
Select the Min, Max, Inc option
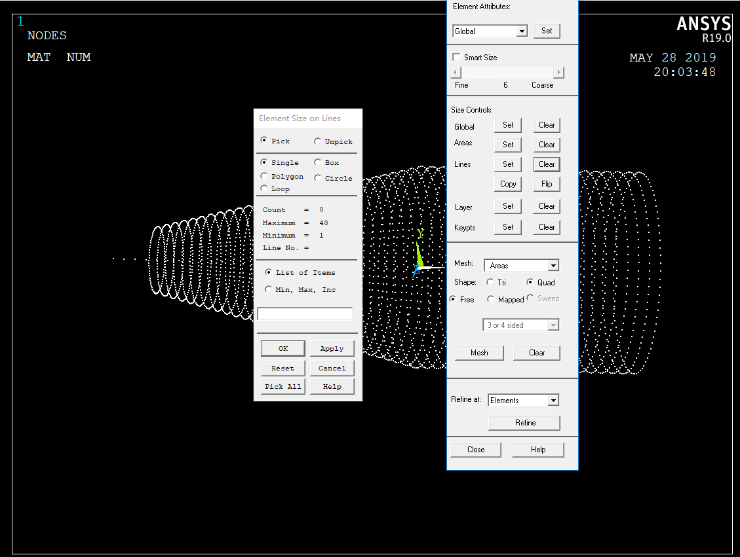[269, 289]
